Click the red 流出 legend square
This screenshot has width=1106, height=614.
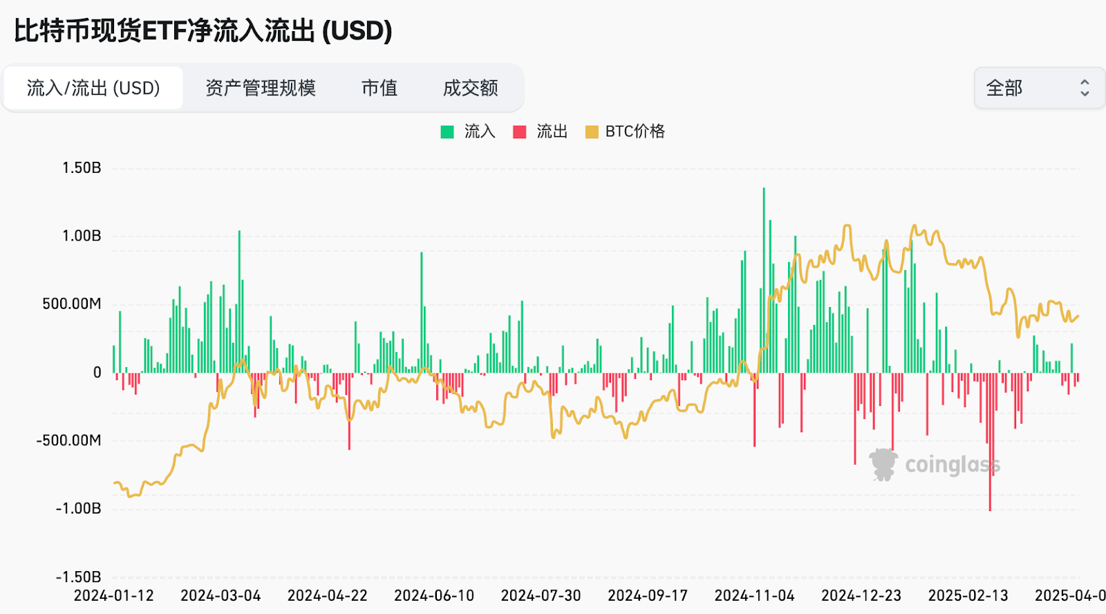point(519,132)
